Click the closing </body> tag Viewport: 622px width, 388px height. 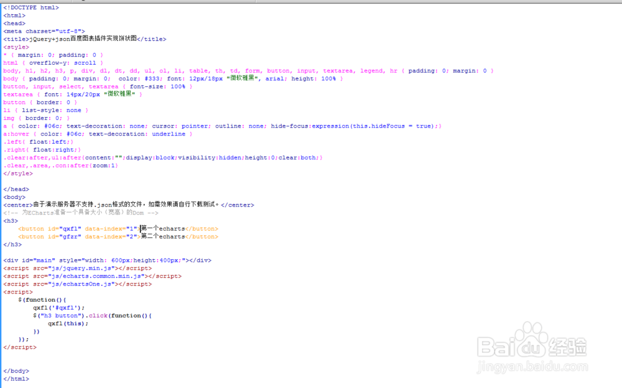tap(16, 371)
